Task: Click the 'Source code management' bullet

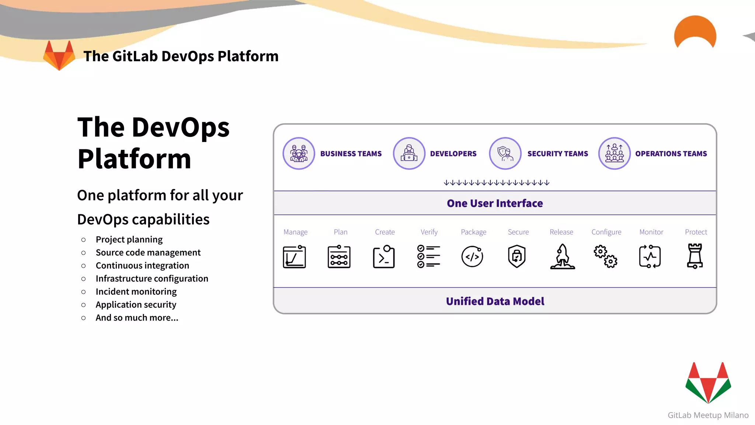Action: click(148, 252)
